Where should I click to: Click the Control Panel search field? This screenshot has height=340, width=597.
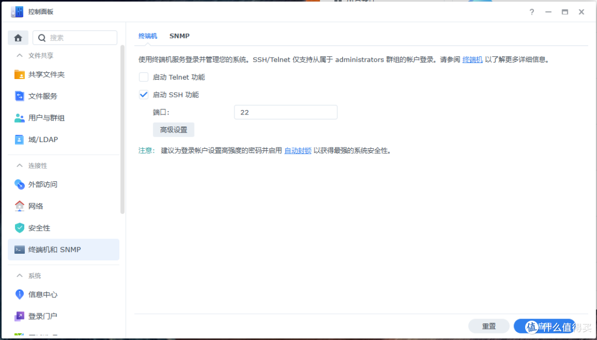click(75, 38)
